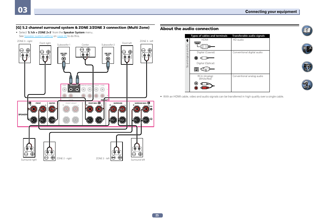Click the 'Sound signal priority' vertical label
Image resolution: width=315 pixels, height=223 pixels.
(187, 56)
